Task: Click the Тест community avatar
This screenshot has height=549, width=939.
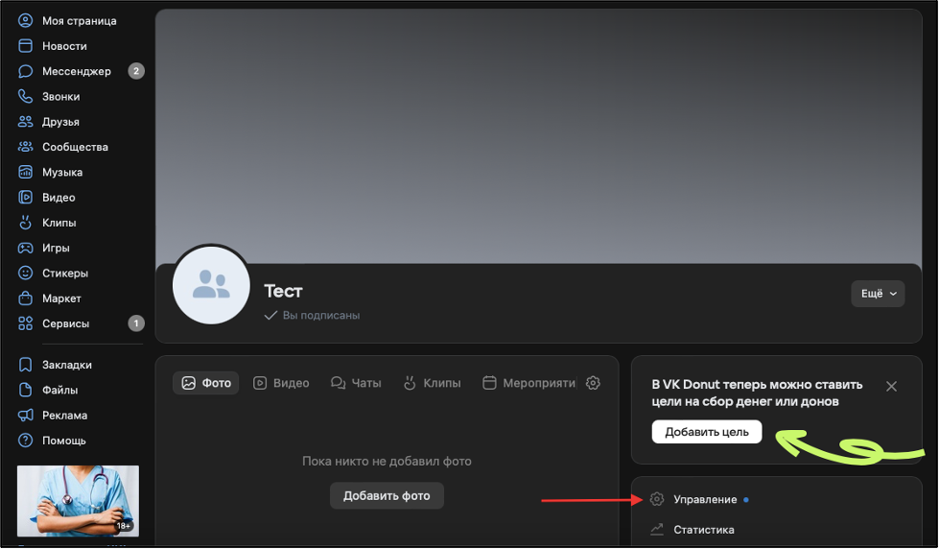Action: (211, 285)
